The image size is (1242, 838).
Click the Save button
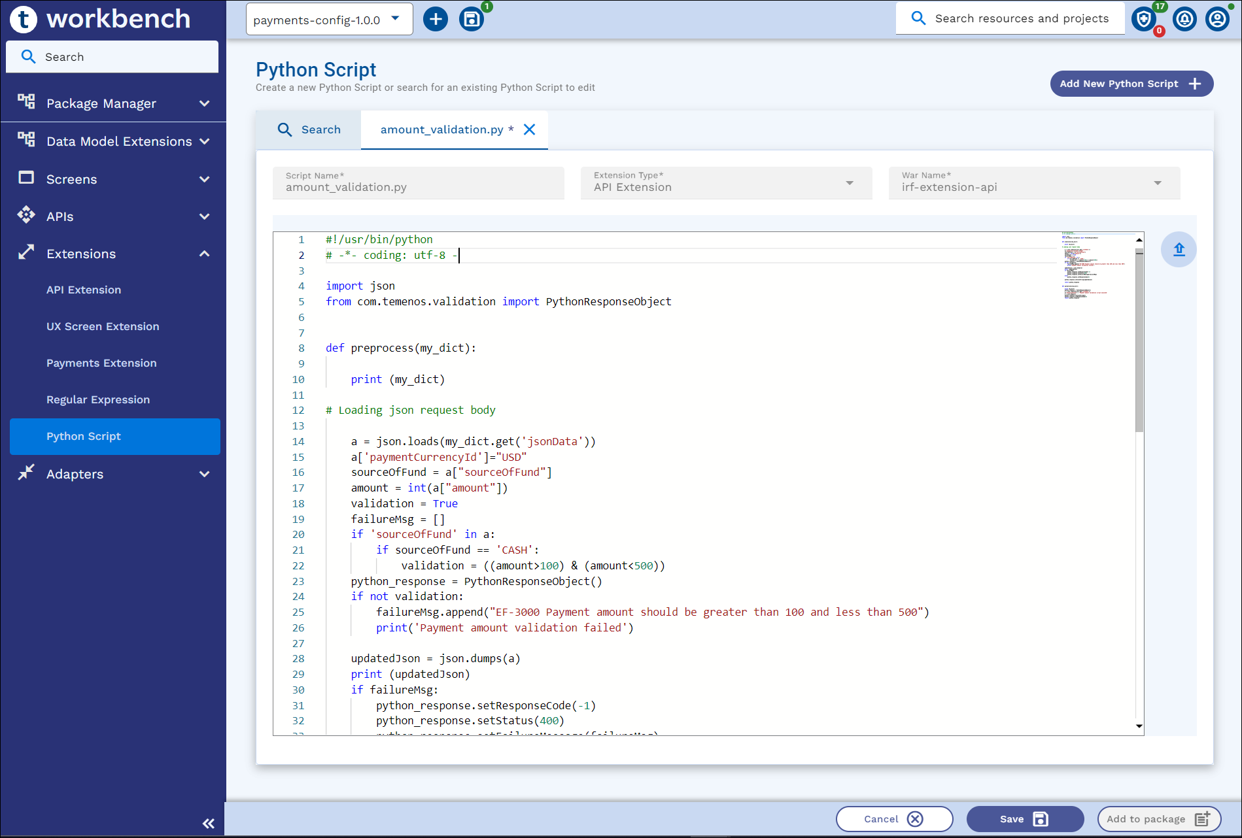1024,819
